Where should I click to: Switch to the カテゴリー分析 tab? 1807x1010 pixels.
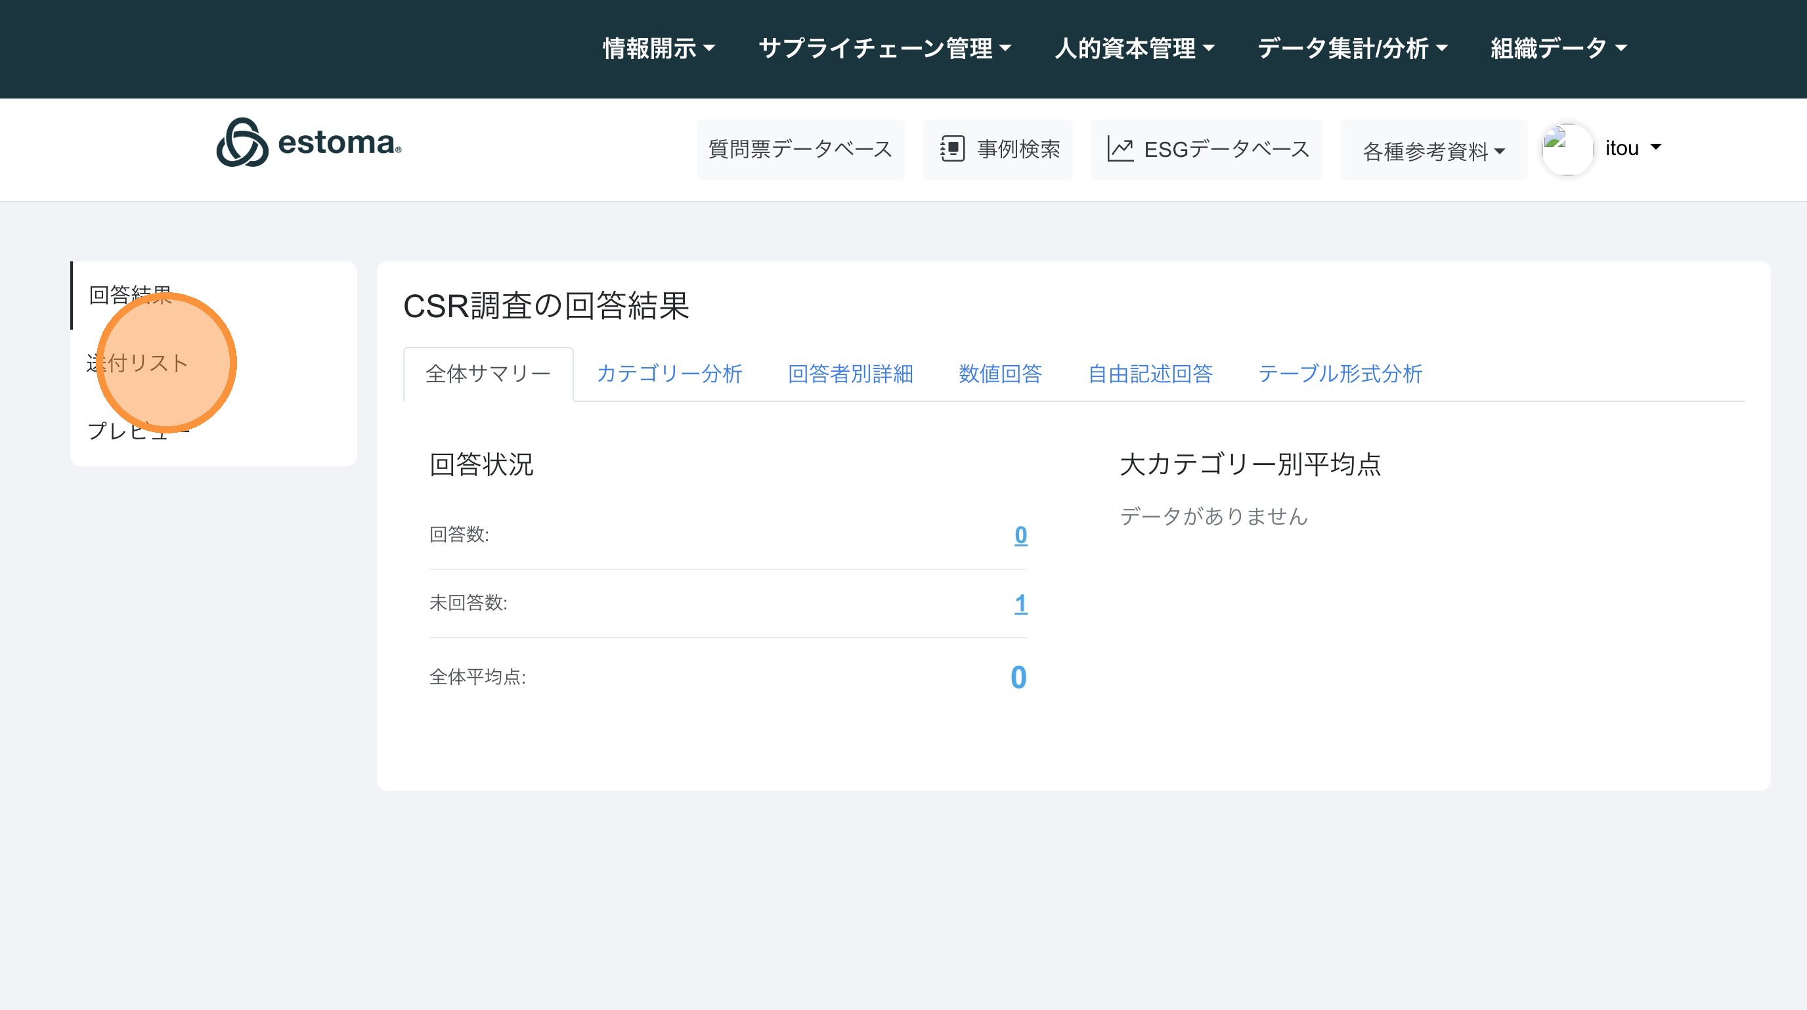[669, 374]
